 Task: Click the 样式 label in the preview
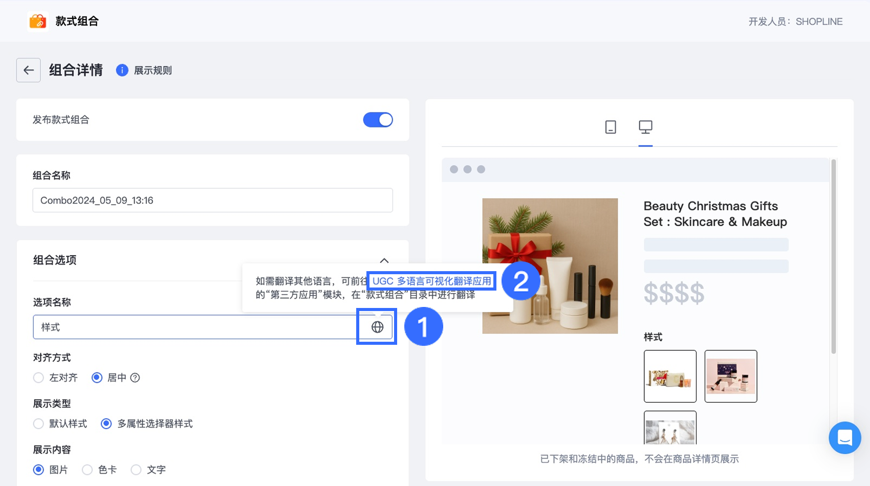point(653,337)
